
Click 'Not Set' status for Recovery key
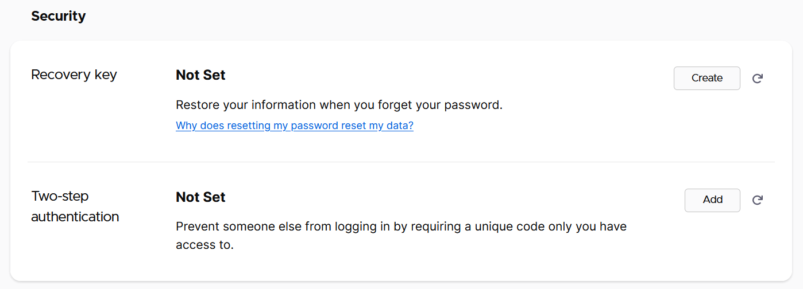(200, 75)
